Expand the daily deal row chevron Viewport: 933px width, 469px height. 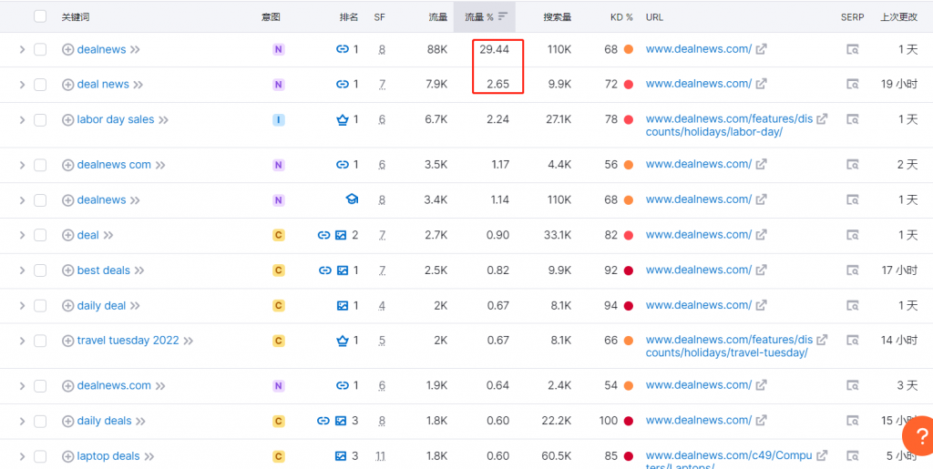click(22, 306)
